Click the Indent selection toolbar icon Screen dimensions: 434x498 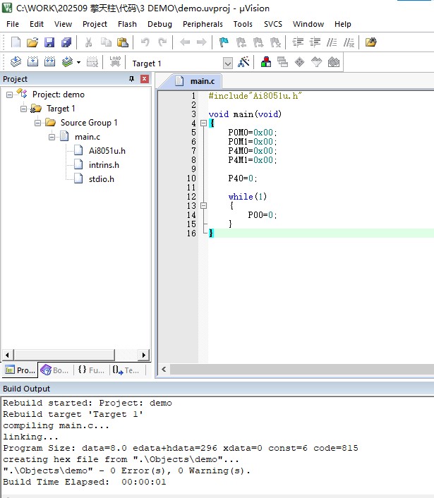[x=298, y=43]
